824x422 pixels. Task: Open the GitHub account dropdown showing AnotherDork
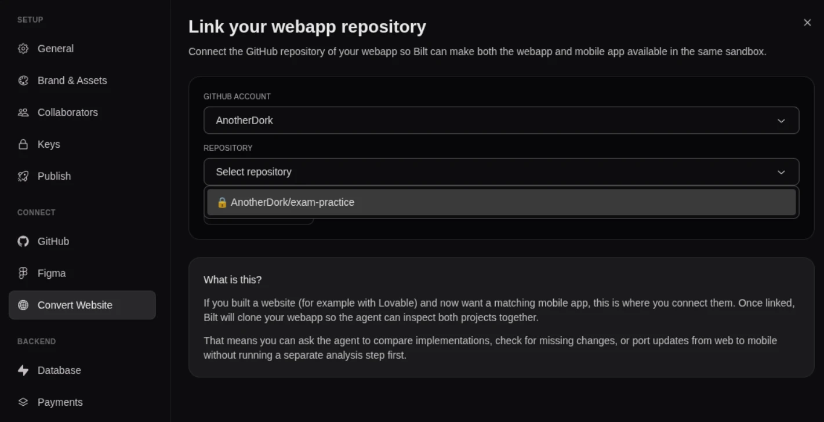[501, 121]
